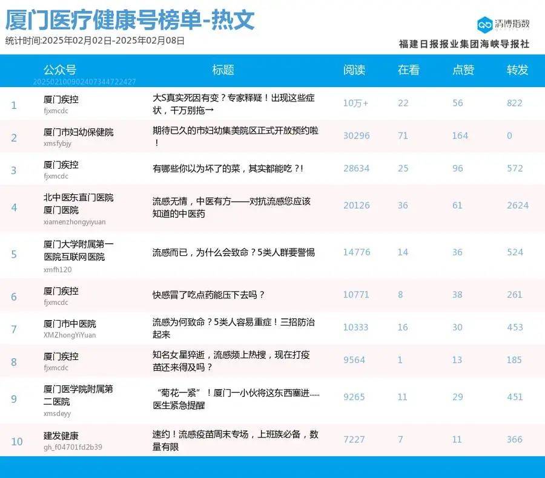Click account ID gh_f04701fd2b39
The height and width of the screenshot is (478, 545).
(x=73, y=447)
